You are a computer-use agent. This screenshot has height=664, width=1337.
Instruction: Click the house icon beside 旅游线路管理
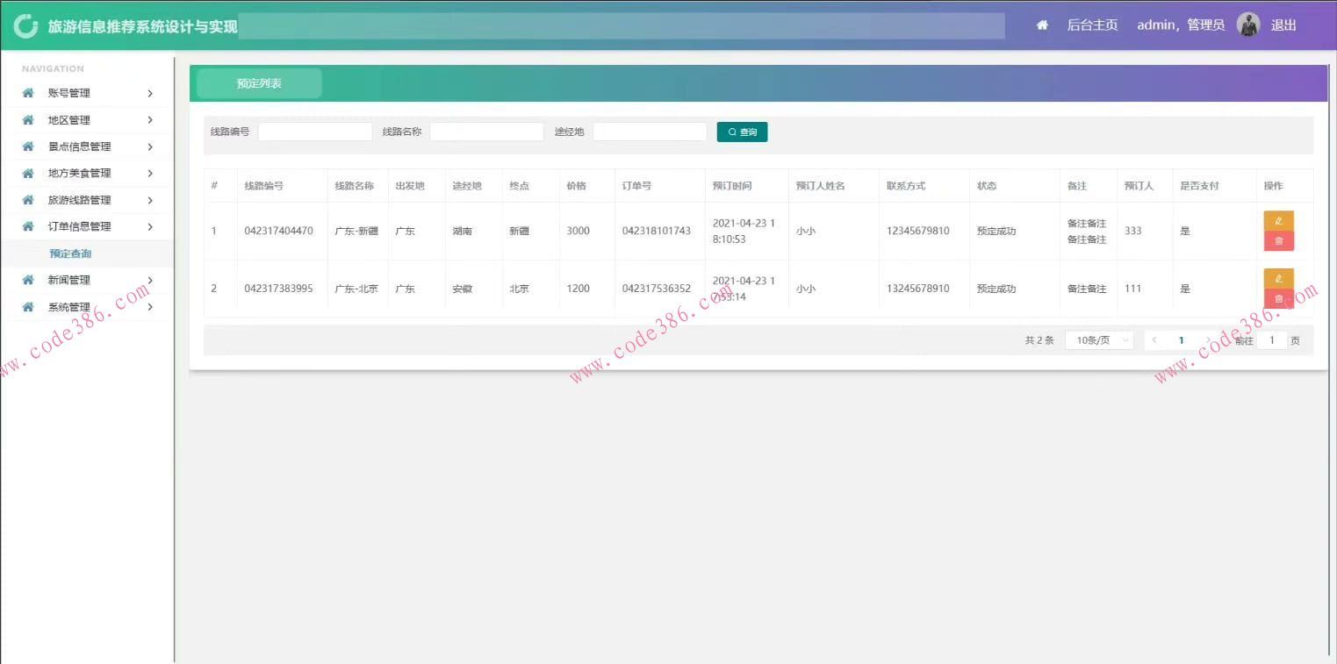click(x=28, y=200)
